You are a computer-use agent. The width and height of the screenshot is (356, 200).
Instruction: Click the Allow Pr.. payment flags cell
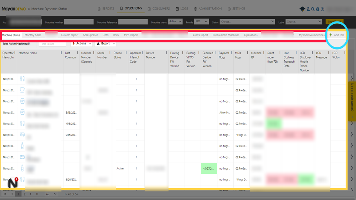click(x=225, y=113)
